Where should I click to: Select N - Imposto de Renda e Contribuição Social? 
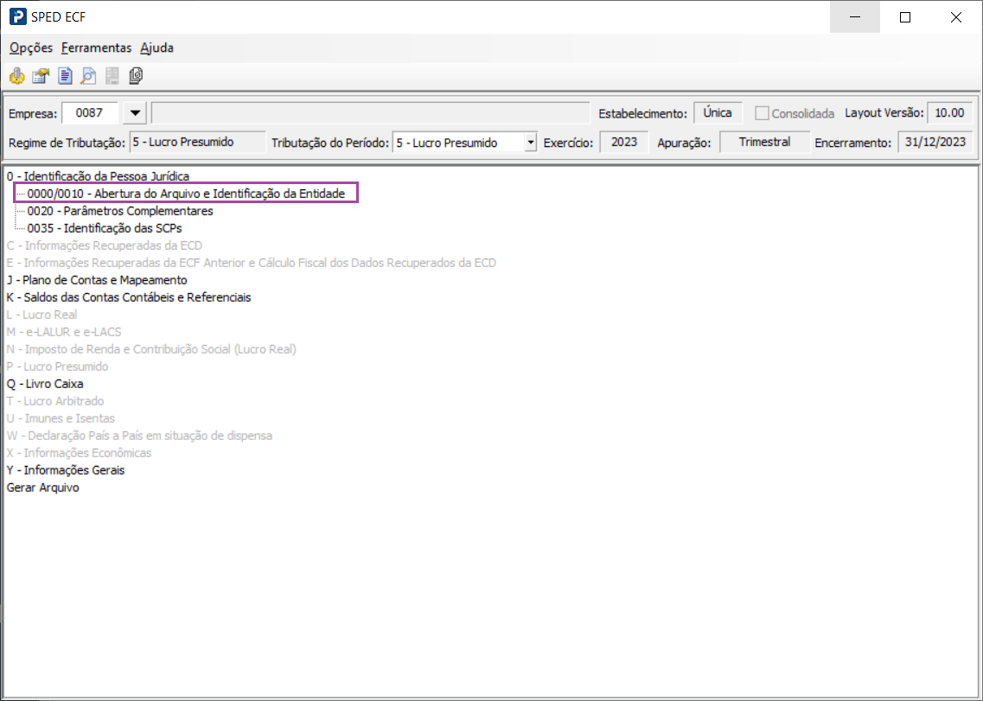coord(151,349)
